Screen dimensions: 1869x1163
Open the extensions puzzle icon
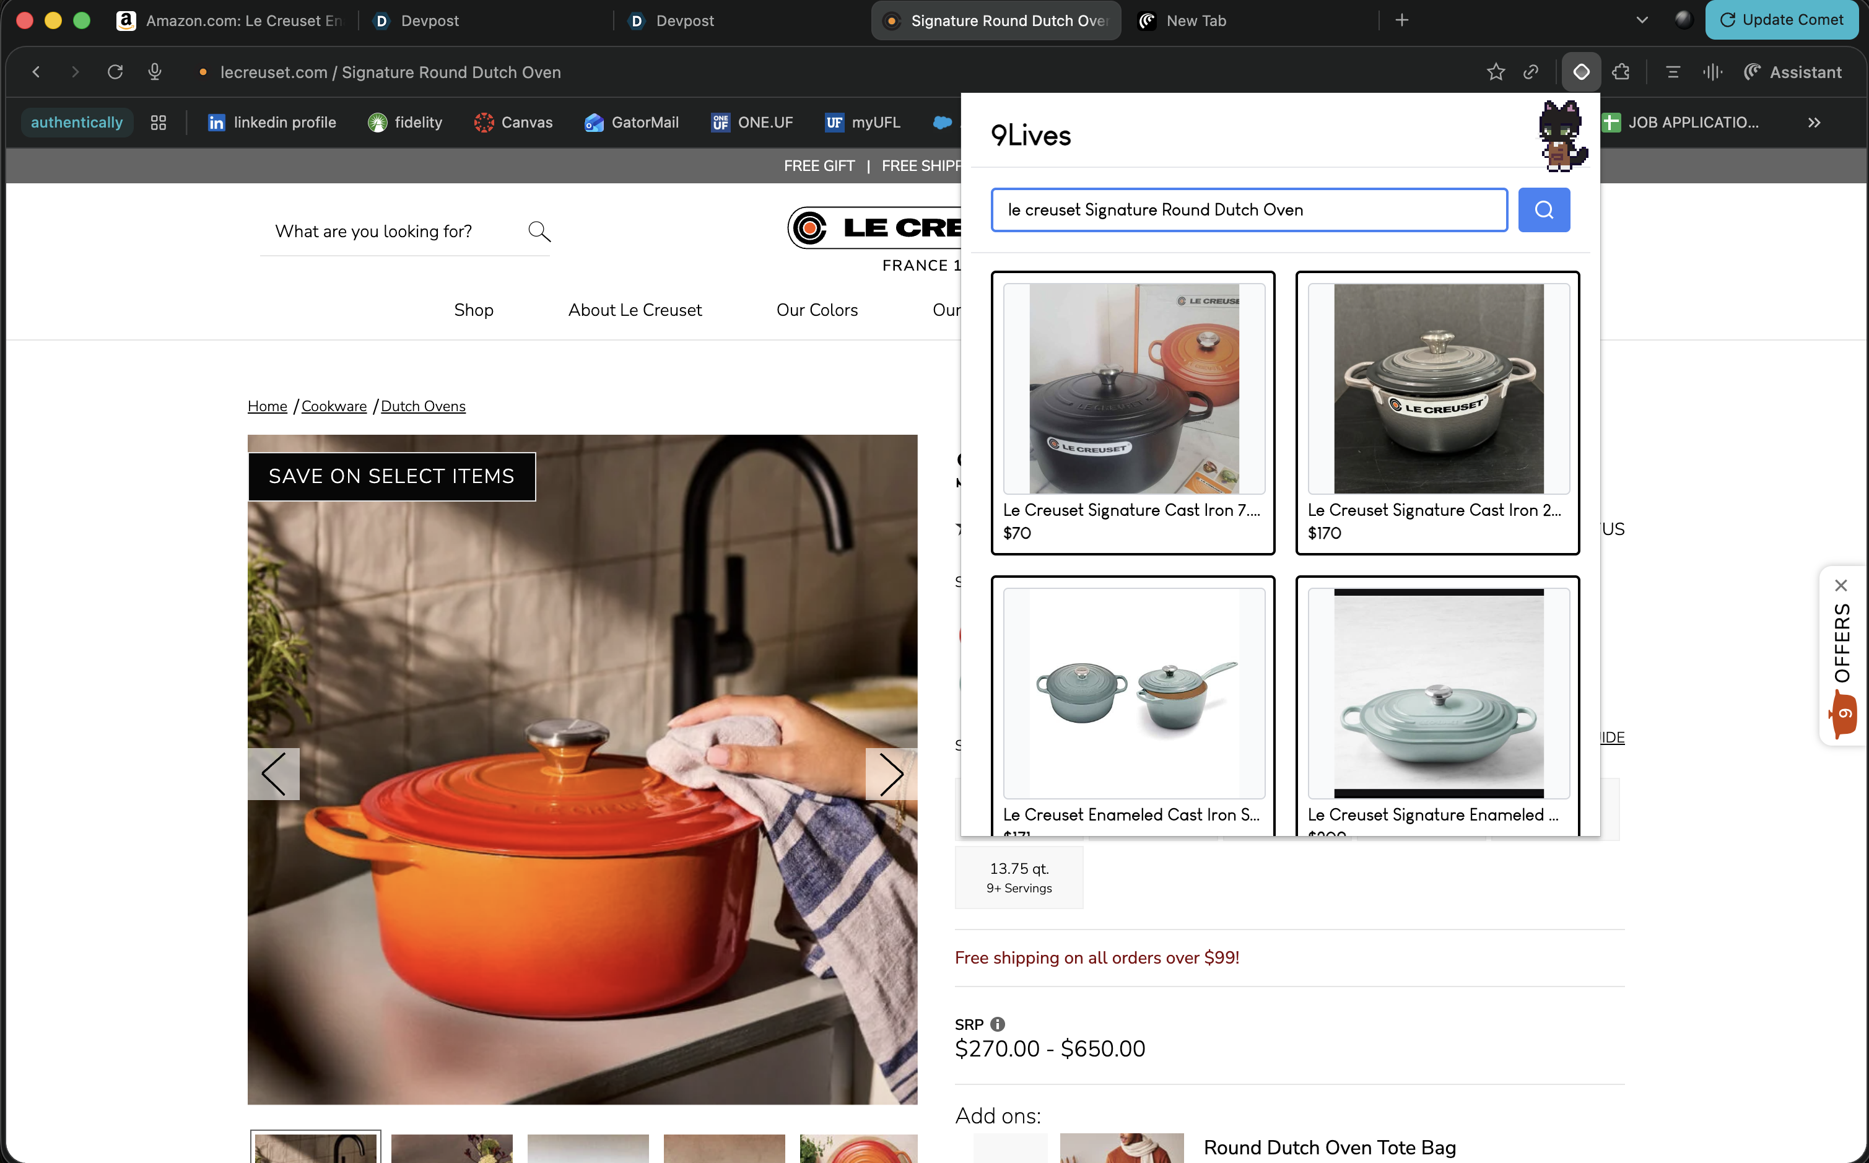click(1621, 72)
